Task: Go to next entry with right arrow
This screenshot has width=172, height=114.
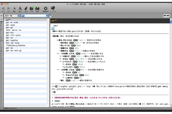Action: (x=168, y=16)
